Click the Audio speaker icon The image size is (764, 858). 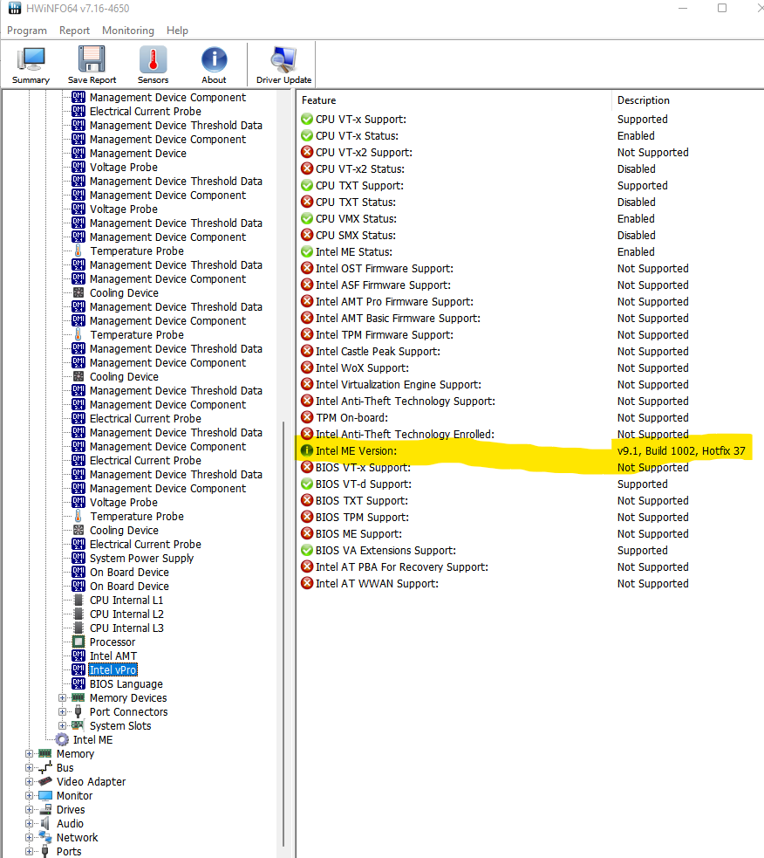coord(45,824)
